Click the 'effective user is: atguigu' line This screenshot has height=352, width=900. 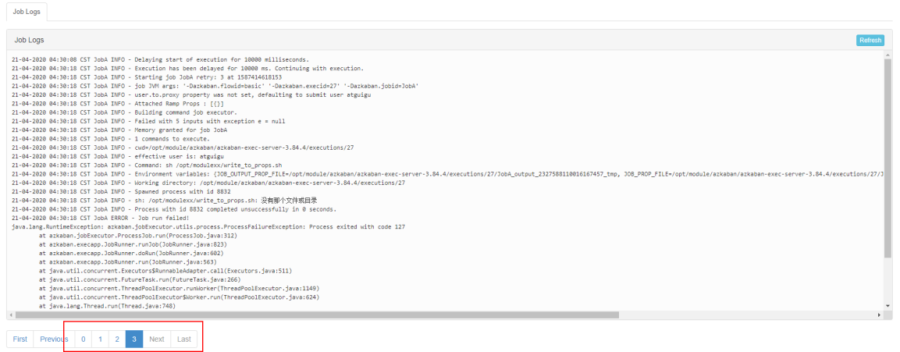(x=118, y=156)
